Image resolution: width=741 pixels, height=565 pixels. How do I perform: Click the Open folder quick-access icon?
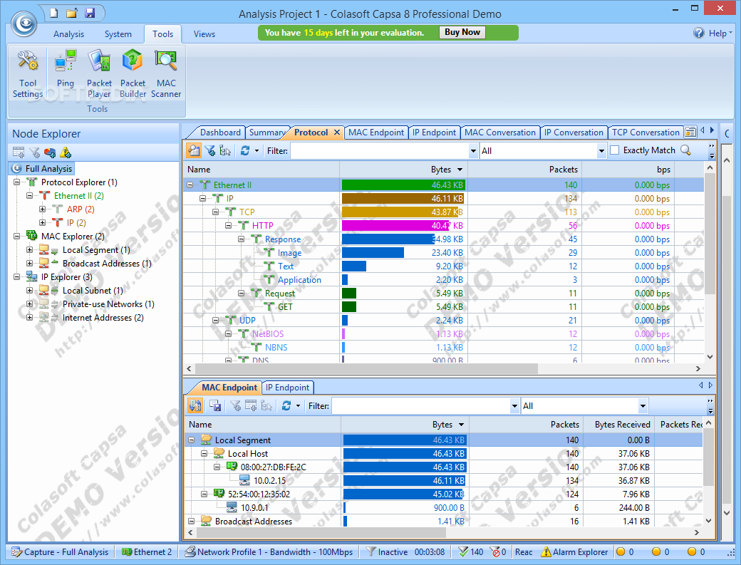tap(72, 13)
